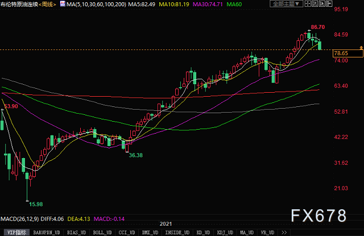Switch to the DMI_UD indicator tab
The width and height of the screenshot is (364, 236).
pos(150,232)
